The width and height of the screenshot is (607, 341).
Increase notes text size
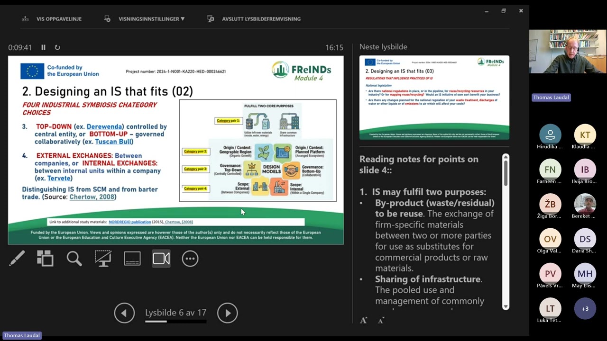click(x=363, y=321)
